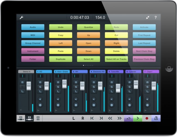Switch to the first mixer view tab

(x=20, y=118)
